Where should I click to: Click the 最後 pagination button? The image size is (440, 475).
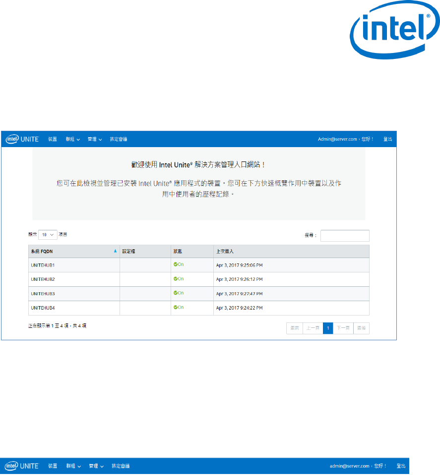(362, 328)
